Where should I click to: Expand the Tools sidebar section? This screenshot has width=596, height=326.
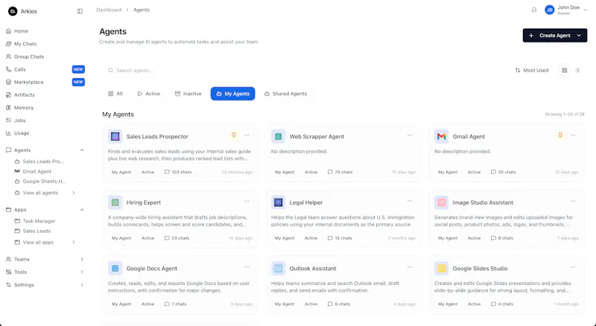point(82,272)
